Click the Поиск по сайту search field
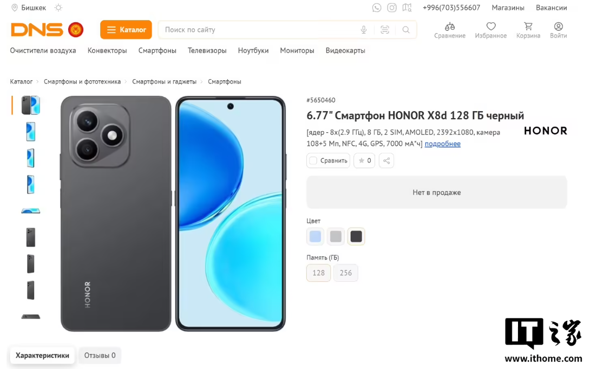The image size is (590, 369). (x=260, y=30)
